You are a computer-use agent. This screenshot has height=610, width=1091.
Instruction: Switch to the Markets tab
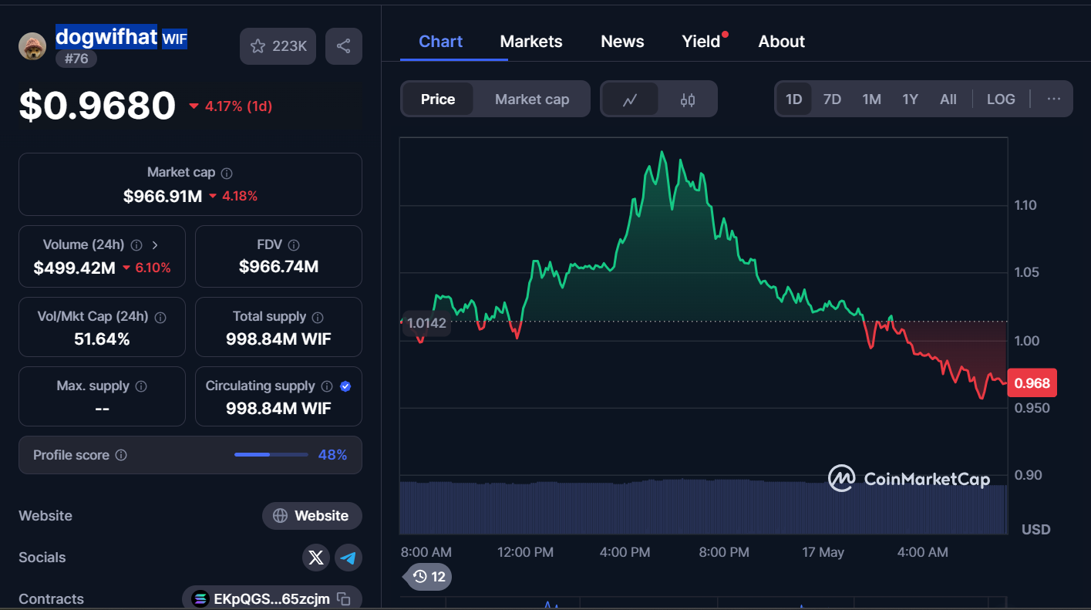click(x=531, y=42)
